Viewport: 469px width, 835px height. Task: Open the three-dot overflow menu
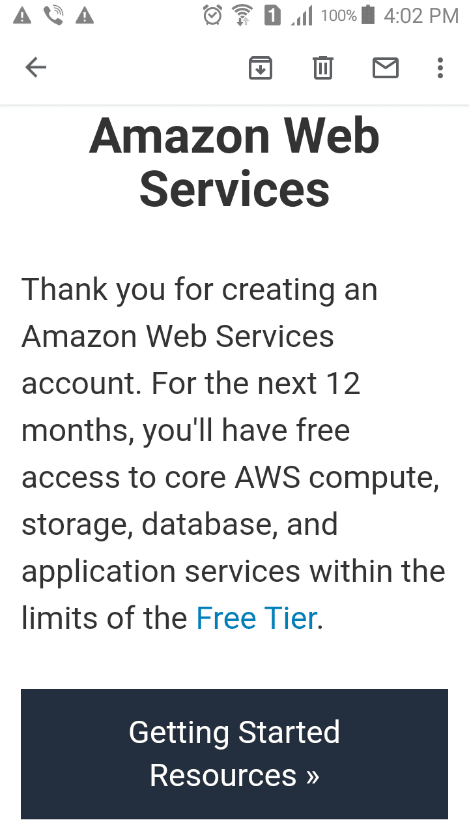click(440, 67)
